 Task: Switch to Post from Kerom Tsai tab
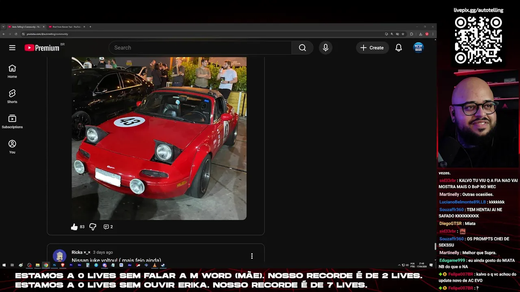click(66, 27)
